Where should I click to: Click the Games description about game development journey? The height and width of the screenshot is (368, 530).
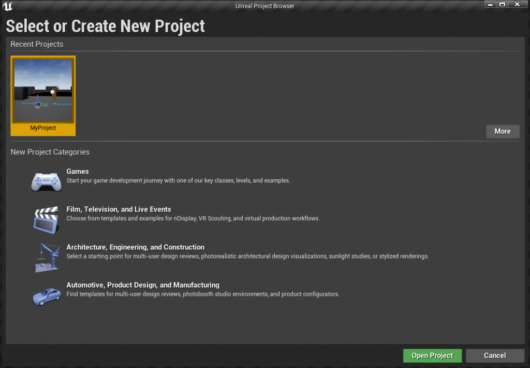click(x=178, y=181)
